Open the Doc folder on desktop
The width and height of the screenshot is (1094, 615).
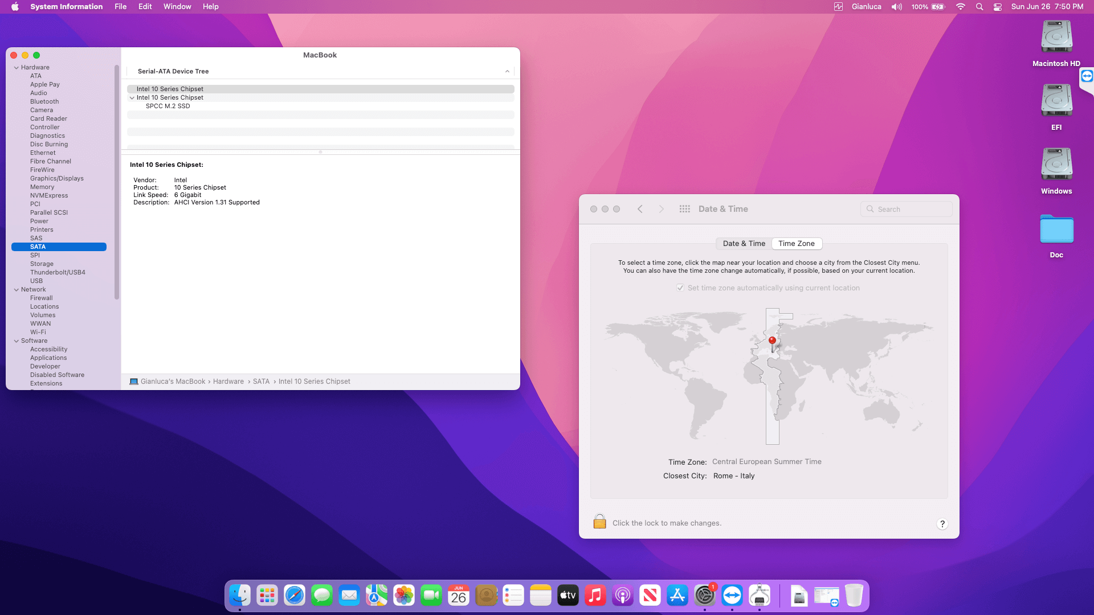click(1056, 236)
